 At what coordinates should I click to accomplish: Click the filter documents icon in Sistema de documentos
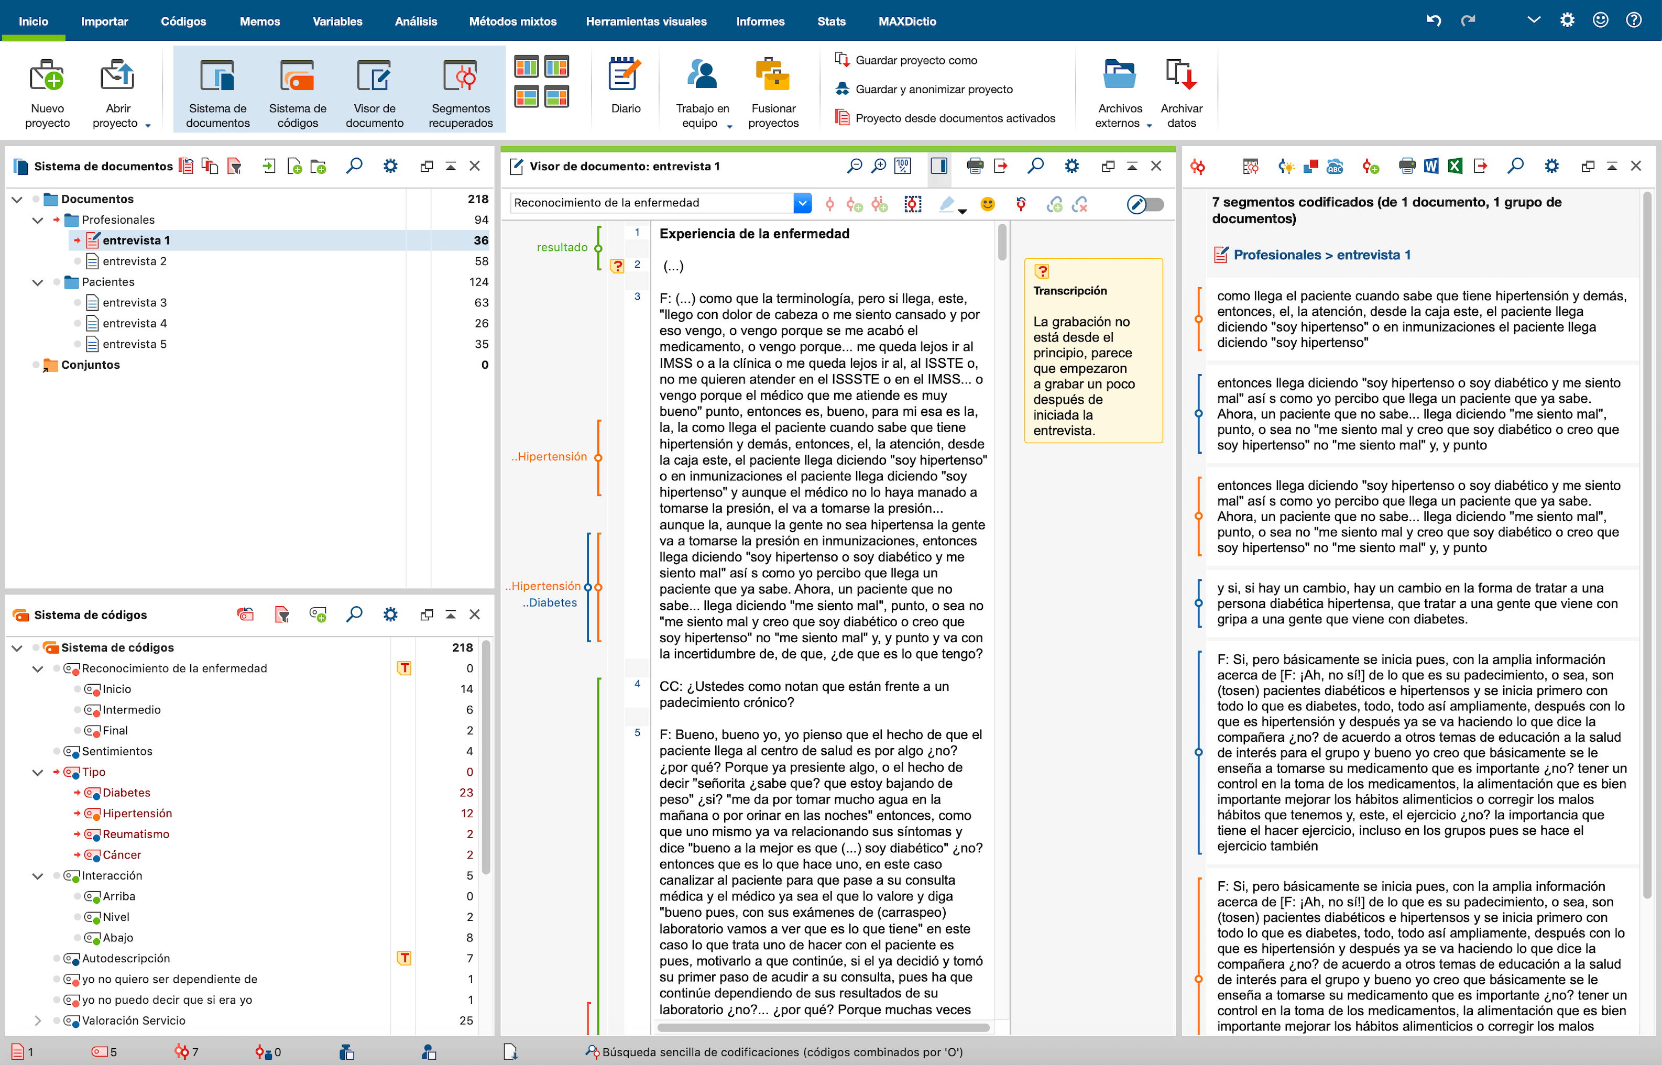click(x=234, y=166)
